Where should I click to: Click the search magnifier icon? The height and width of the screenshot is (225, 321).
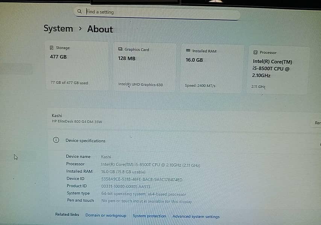(79, 11)
